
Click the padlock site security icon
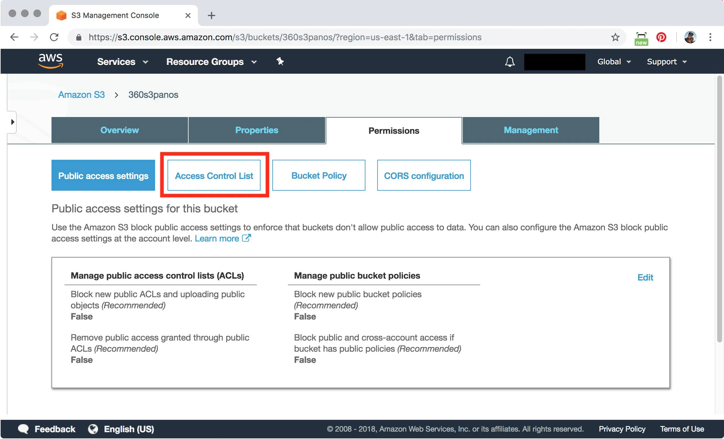pos(79,37)
